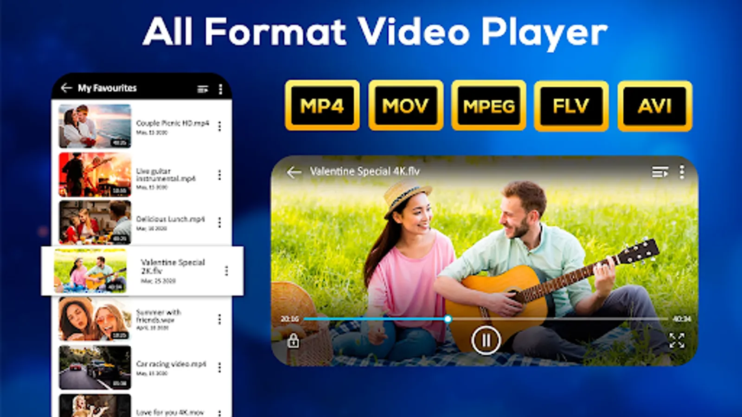Screen dimensions: 742x417
Task: Lock the video player screen
Action: 293,341
